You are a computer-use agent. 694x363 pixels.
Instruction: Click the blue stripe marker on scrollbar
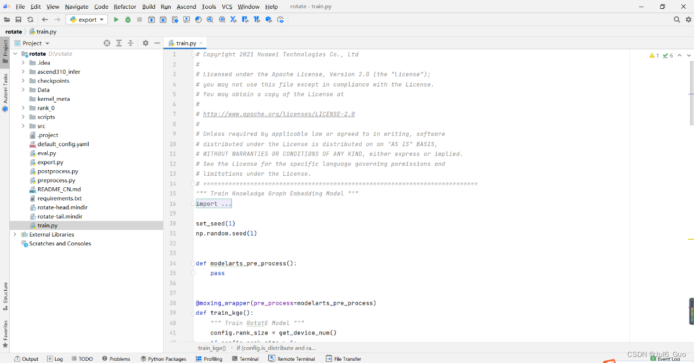coord(691,94)
